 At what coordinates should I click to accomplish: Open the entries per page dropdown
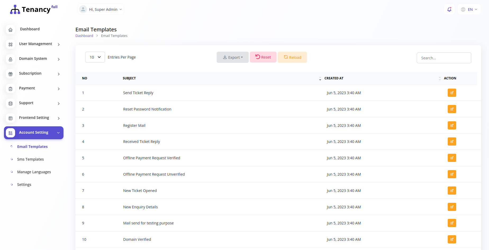pyautogui.click(x=95, y=57)
